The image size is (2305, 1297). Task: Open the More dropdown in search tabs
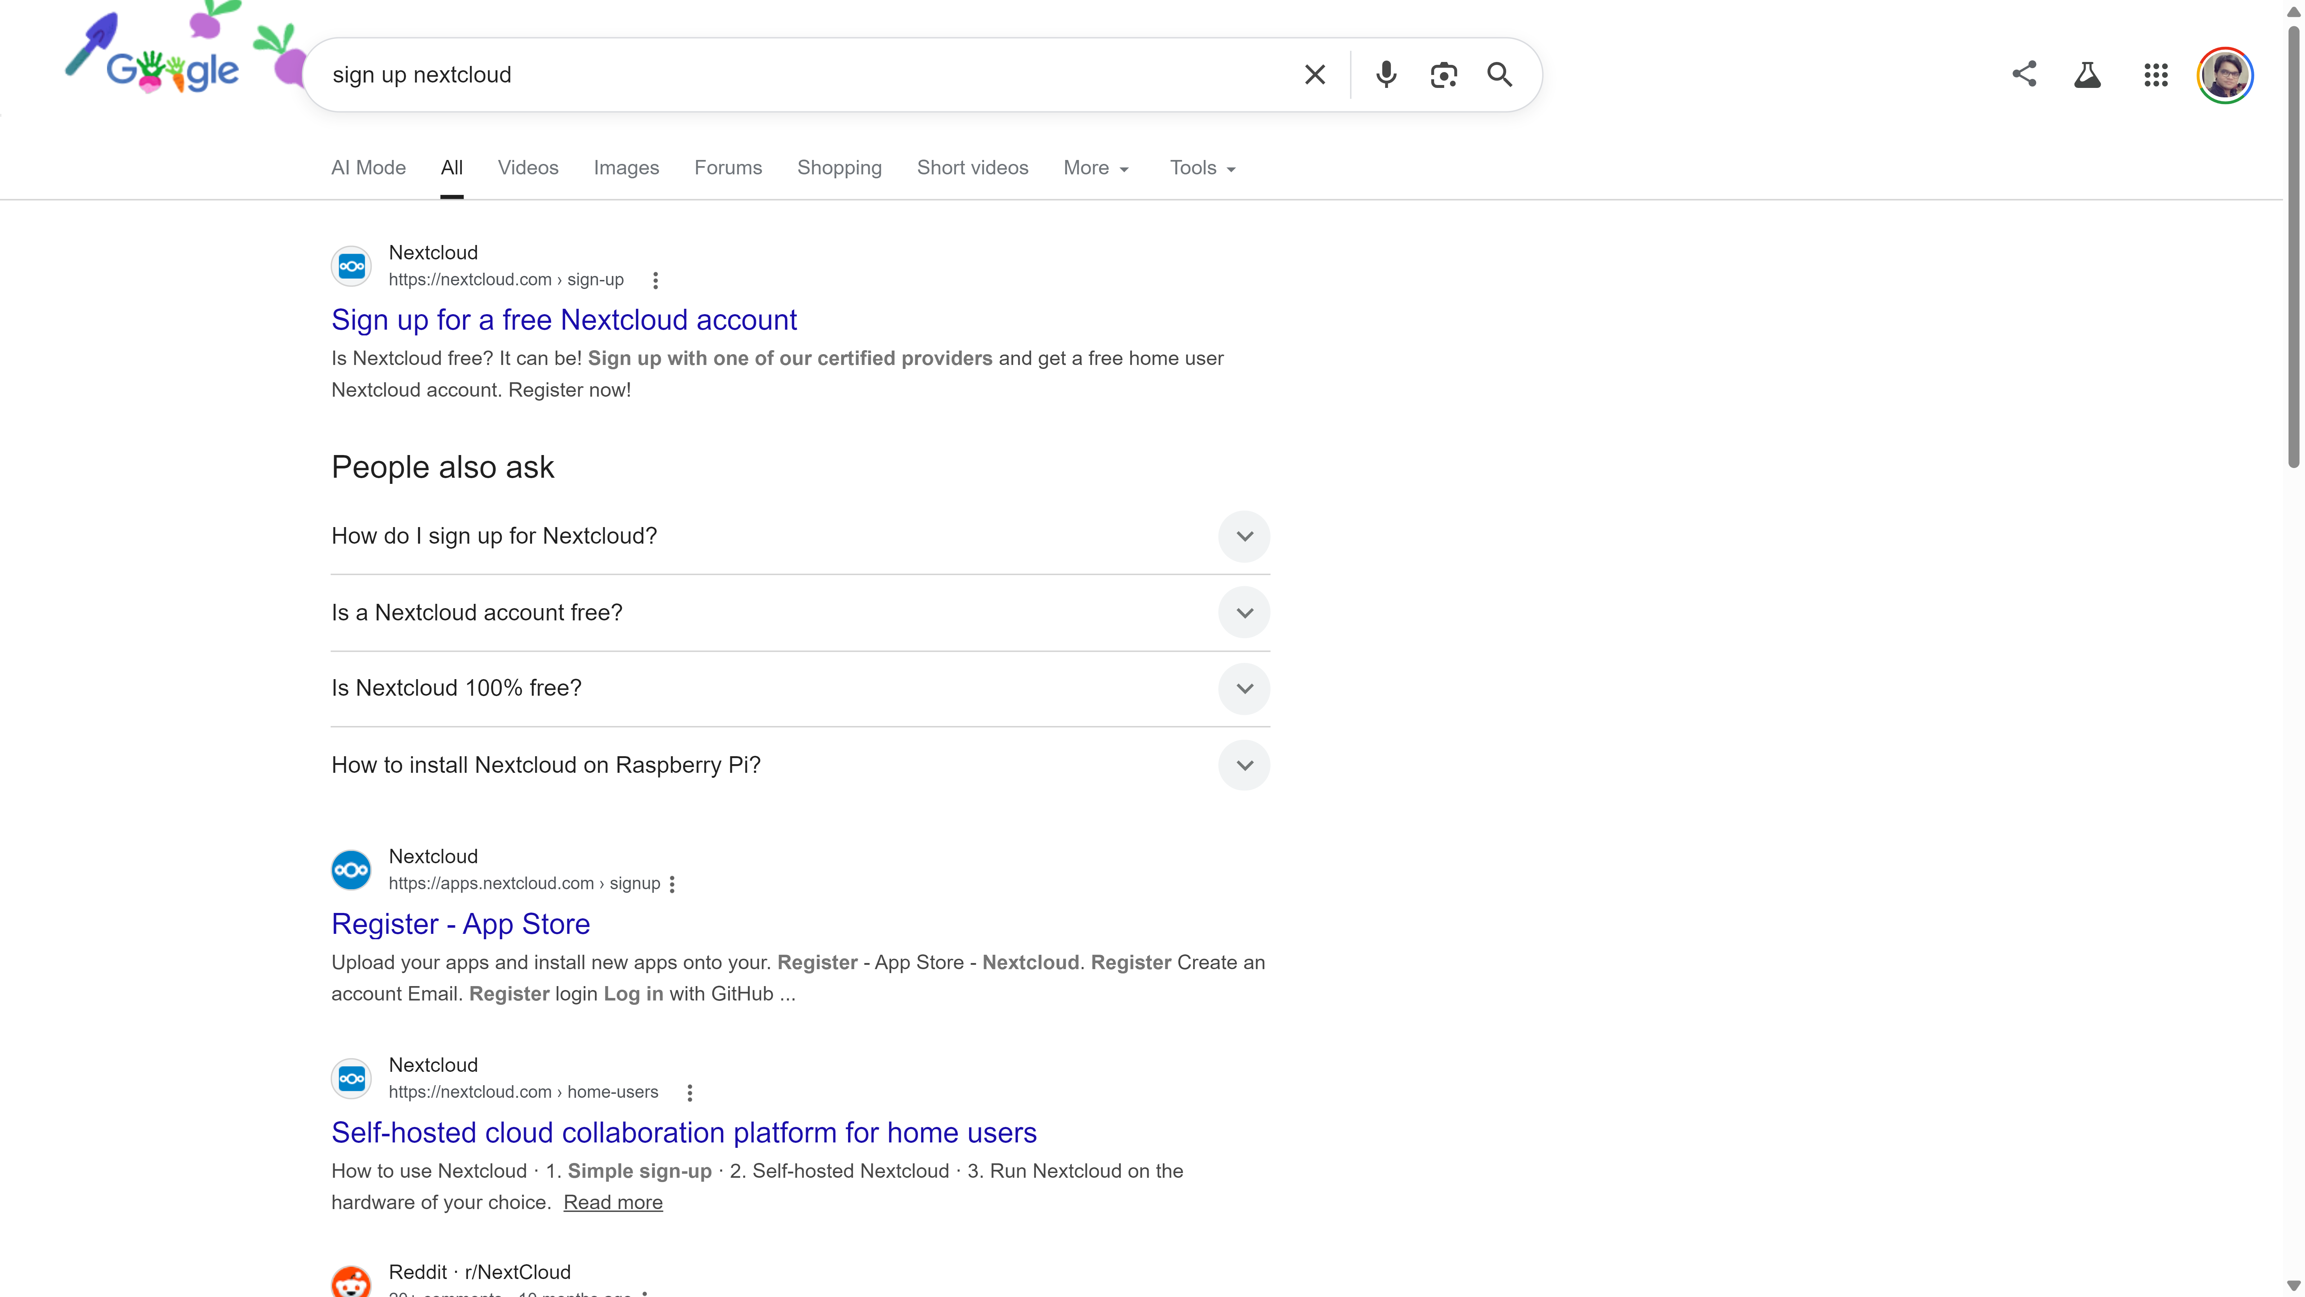point(1096,168)
